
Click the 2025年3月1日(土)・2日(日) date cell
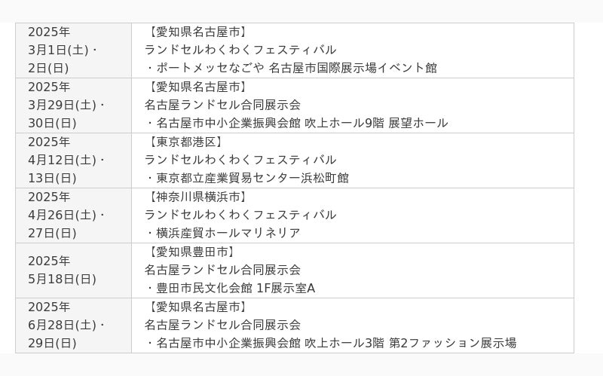[73, 50]
